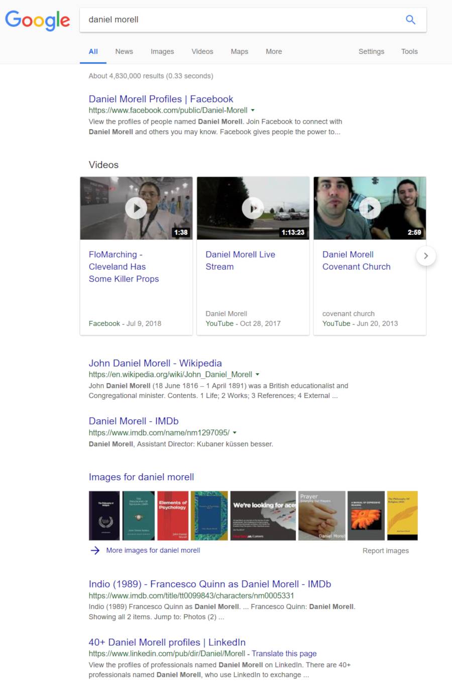
Task: Open the Tools options
Action: click(x=409, y=51)
